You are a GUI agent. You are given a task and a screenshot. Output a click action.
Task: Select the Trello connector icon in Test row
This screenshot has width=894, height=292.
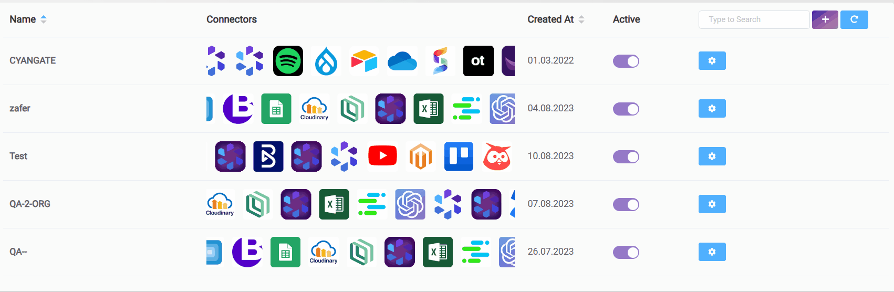pos(459,156)
